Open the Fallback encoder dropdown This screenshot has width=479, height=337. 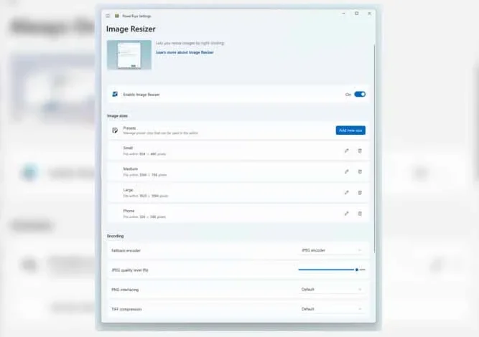point(332,250)
